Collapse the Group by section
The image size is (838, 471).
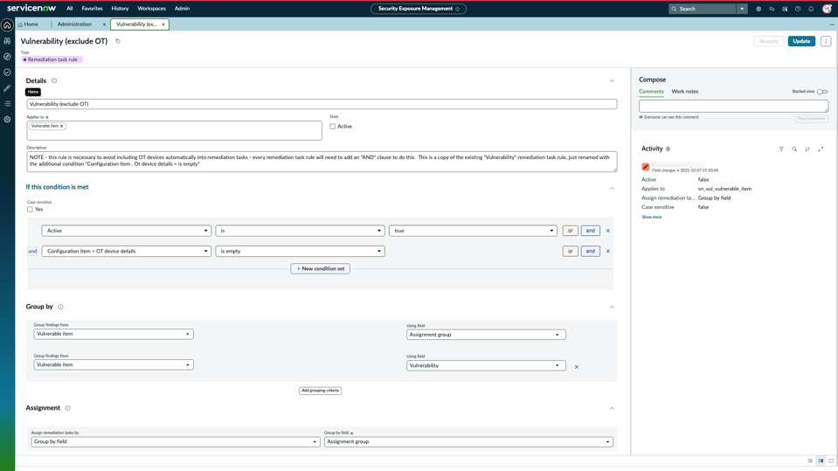pos(612,308)
